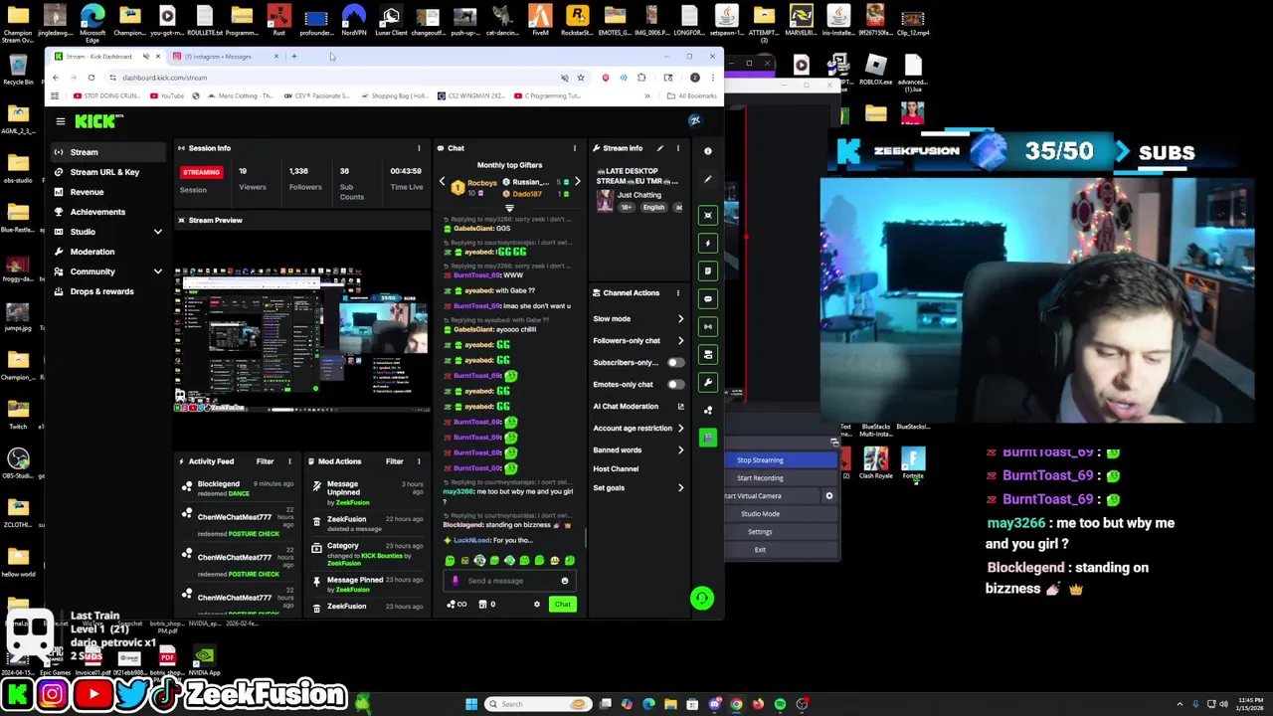The width and height of the screenshot is (1273, 716).
Task: Expand the Slow mode options
Action: pyautogui.click(x=680, y=319)
